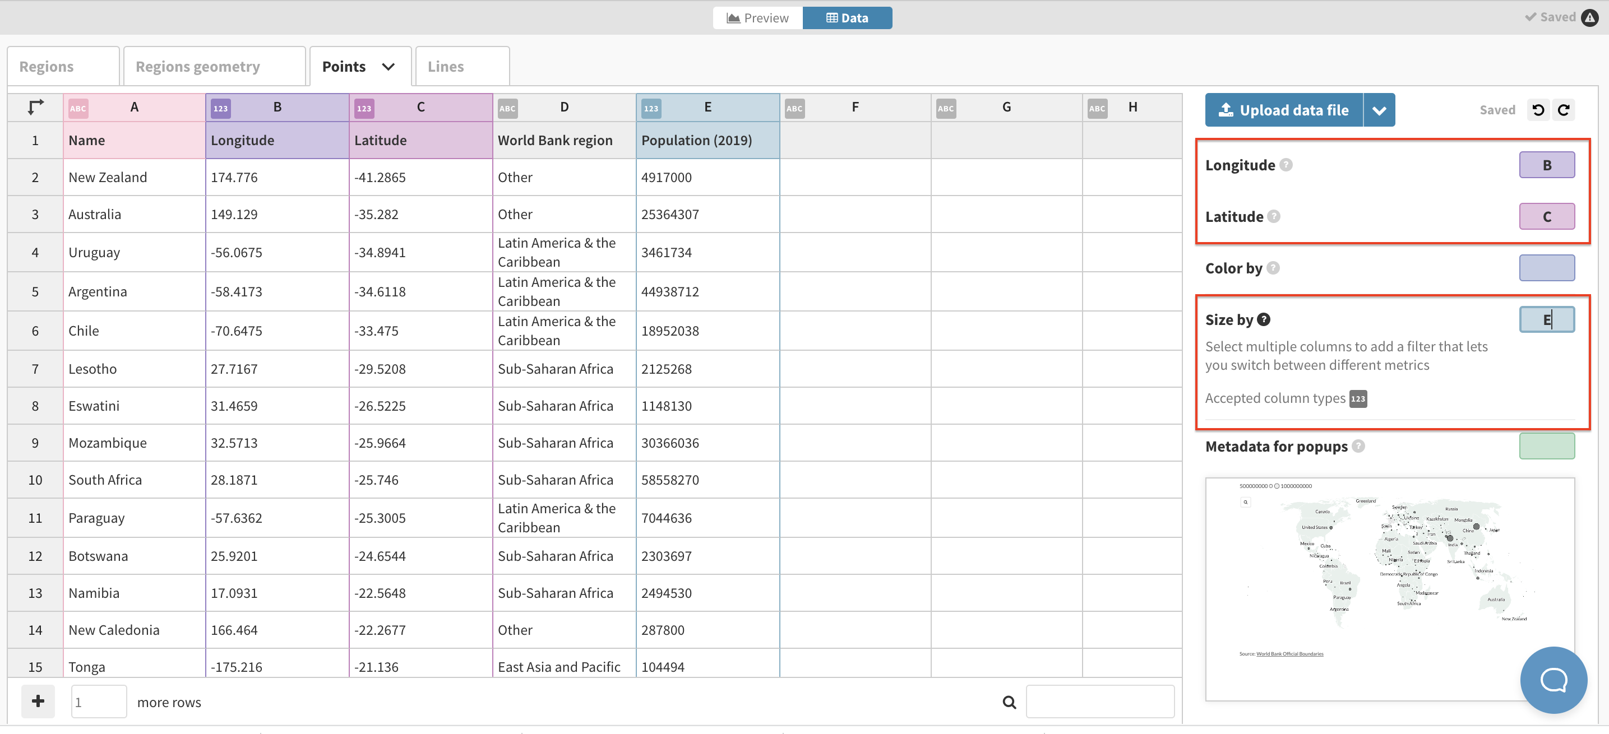Click the sort arrow icon above row numbers
Screen dimensions: 1609x734
point(35,106)
